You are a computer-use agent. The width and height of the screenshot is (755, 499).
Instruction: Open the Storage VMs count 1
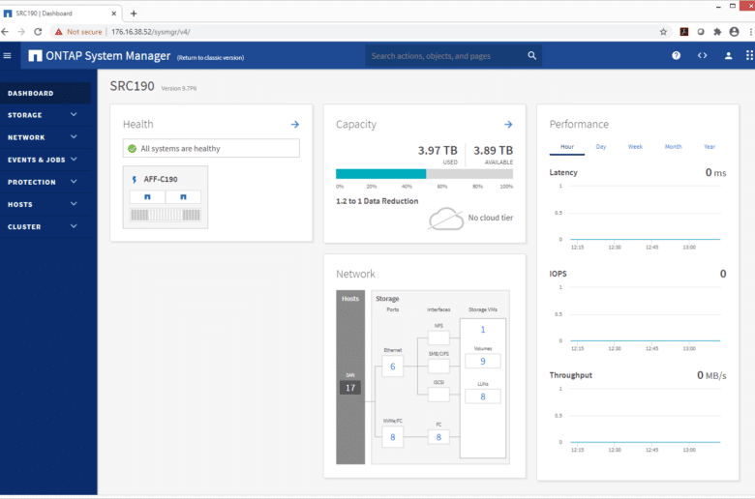(x=483, y=330)
